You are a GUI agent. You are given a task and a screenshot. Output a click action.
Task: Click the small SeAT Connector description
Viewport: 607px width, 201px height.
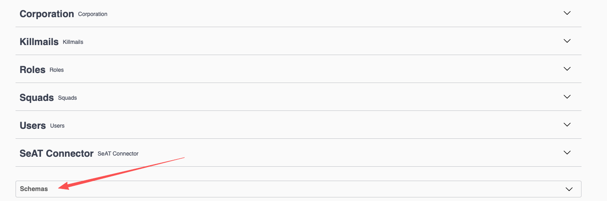click(118, 154)
